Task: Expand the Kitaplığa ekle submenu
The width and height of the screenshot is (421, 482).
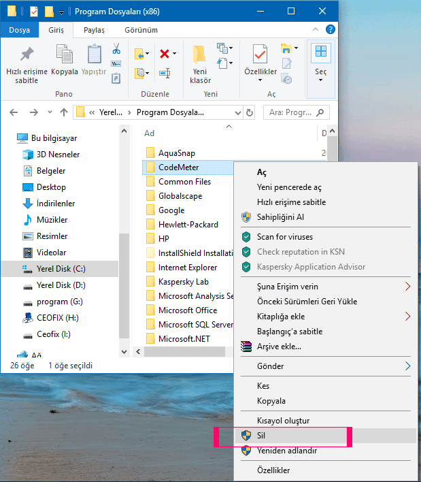Action: click(326, 317)
